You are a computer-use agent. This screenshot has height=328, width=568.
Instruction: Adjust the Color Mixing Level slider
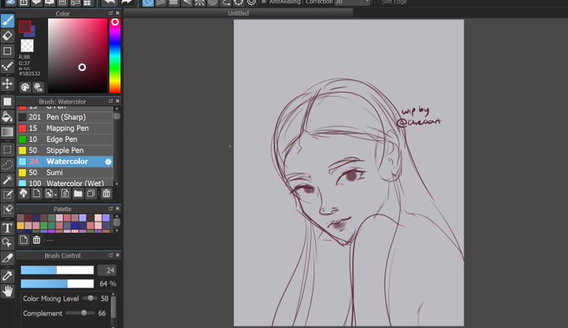click(89, 298)
